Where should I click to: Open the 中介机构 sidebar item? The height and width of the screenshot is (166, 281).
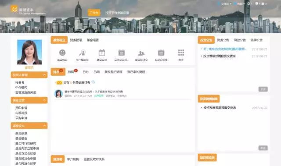tap(22, 88)
